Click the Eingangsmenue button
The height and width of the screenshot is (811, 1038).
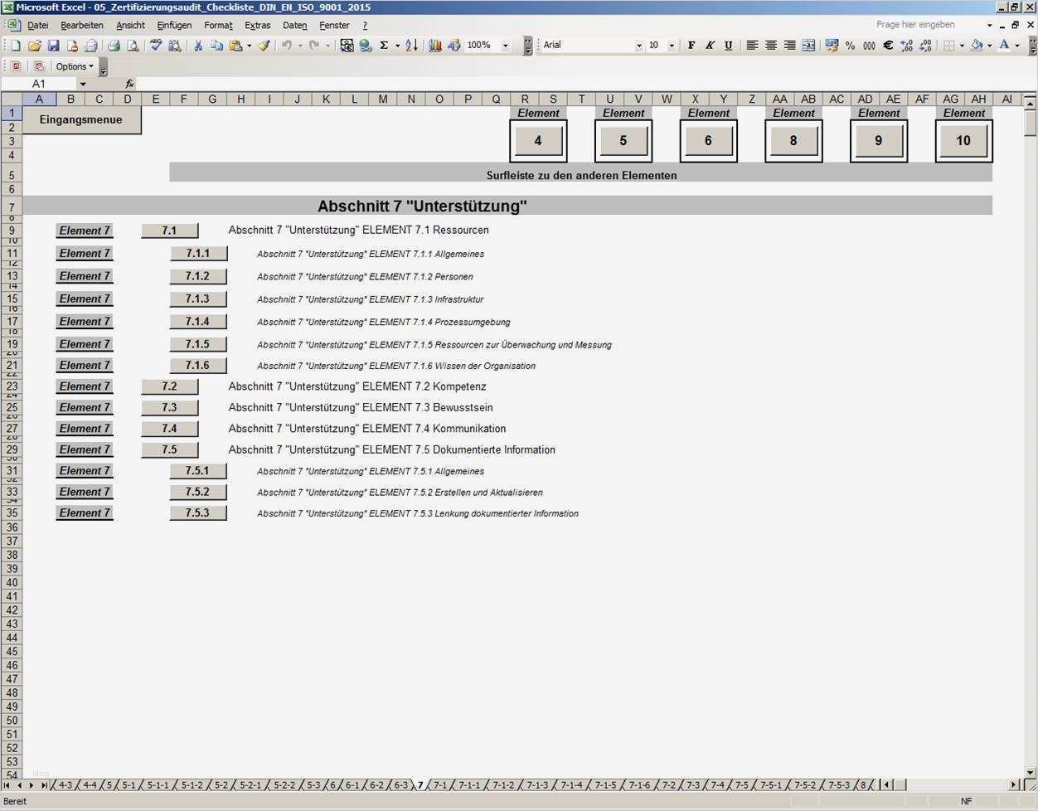coord(80,119)
